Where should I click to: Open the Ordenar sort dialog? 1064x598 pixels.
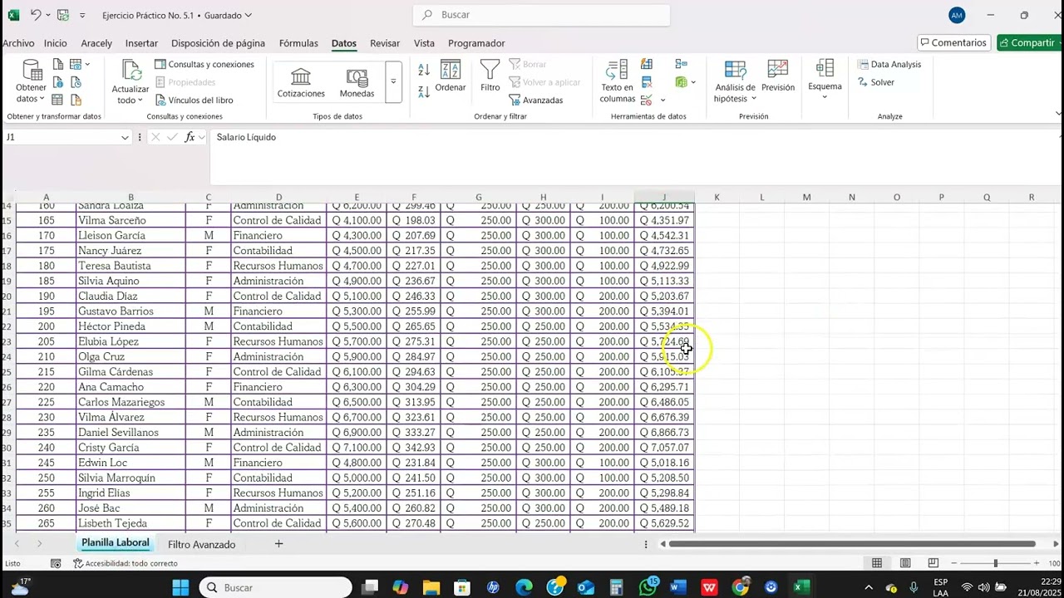pyautogui.click(x=451, y=76)
